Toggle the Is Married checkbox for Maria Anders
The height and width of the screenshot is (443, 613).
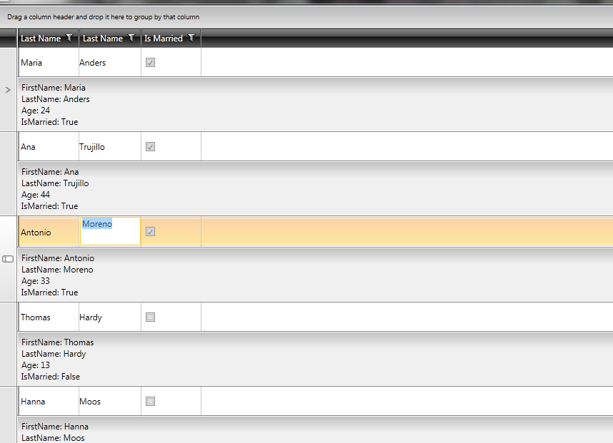(150, 63)
